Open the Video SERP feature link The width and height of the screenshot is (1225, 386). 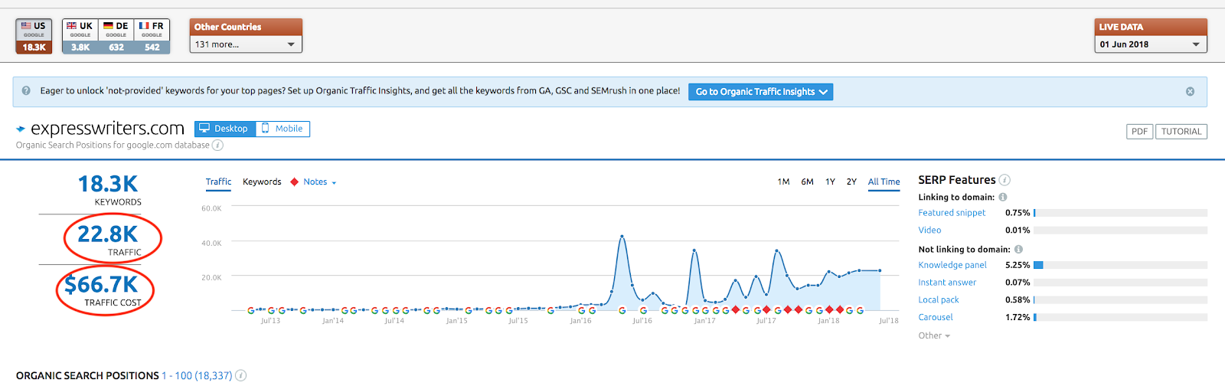(x=929, y=230)
